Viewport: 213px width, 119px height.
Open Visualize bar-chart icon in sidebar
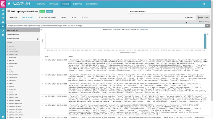tap(3, 14)
